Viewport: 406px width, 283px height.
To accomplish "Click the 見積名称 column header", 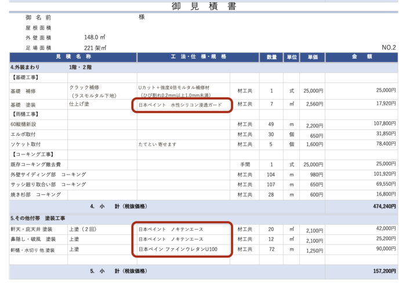I will (x=72, y=57).
